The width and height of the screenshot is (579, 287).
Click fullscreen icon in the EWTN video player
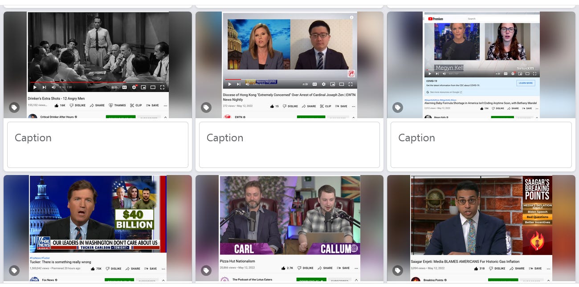[x=351, y=84]
